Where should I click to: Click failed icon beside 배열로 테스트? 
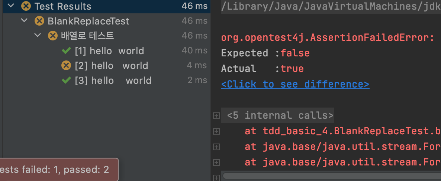click(52, 36)
